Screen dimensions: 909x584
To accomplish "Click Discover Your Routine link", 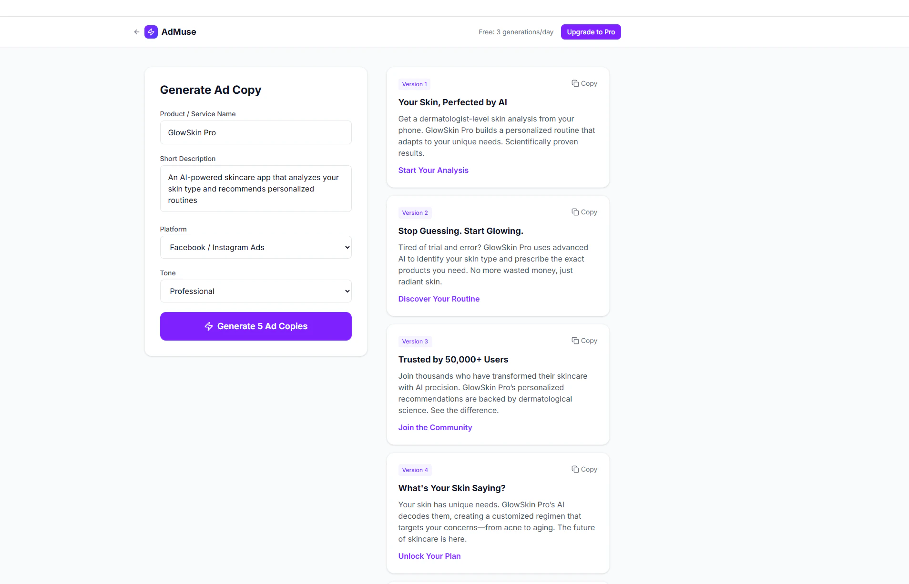I will [x=439, y=299].
